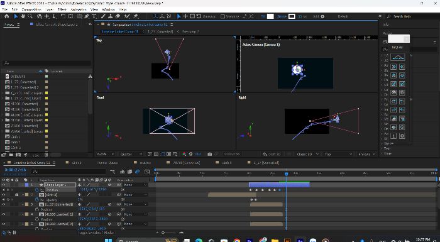Toggle the Position stopwatch under Shape Layer 1
Screen dimensions: 440x242
[x=37, y=190]
